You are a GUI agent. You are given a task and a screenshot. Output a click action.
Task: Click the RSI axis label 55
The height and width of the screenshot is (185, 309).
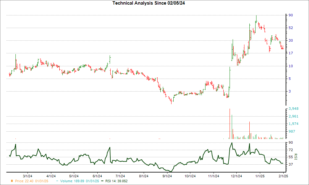pos(291,157)
